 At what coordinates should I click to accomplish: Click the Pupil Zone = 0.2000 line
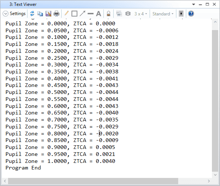coord(62,51)
